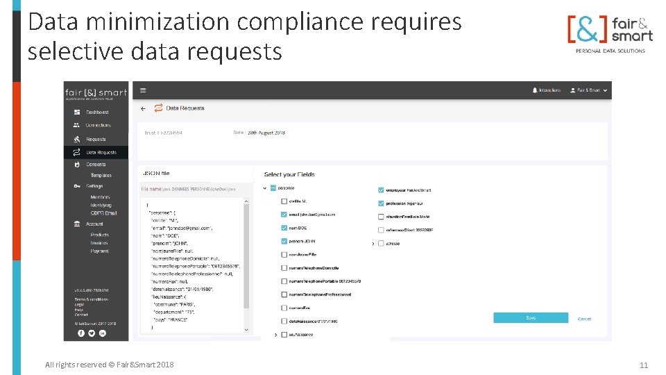Image resolution: width=666 pixels, height=375 pixels.
Task: Expand the adresse field group
Action: click(x=373, y=244)
